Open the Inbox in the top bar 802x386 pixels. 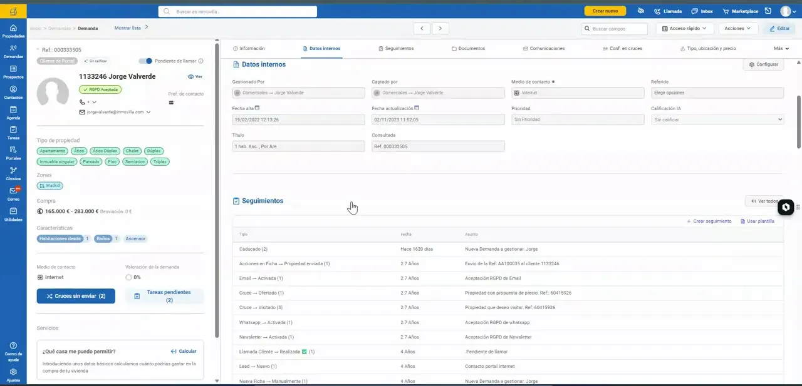coord(702,11)
